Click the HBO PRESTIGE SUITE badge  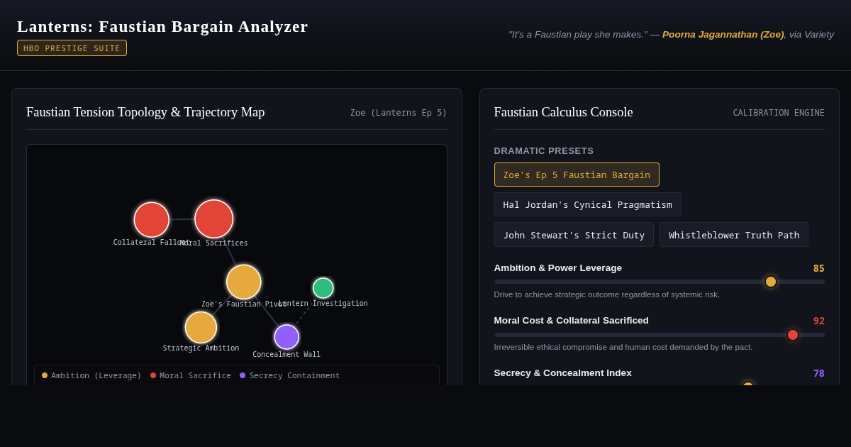72,48
